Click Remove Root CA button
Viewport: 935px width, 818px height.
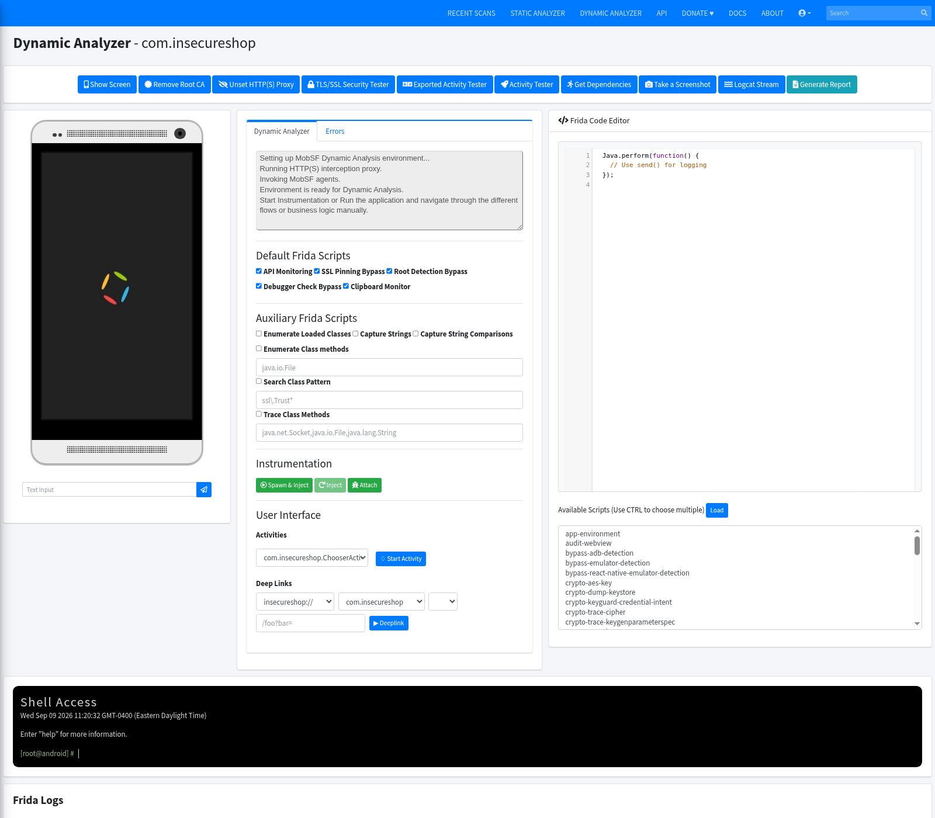175,85
